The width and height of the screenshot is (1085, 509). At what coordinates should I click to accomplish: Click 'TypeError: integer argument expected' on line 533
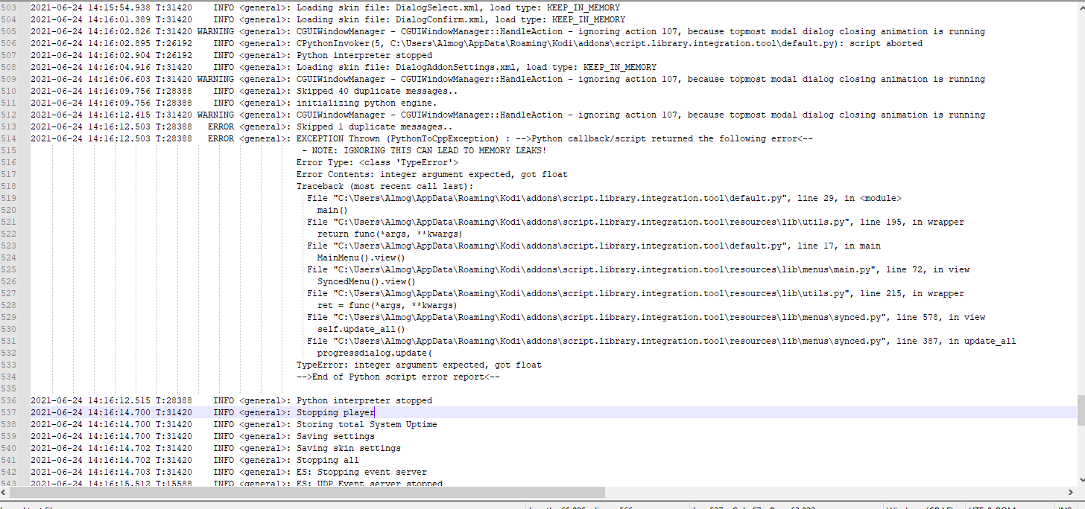coord(419,365)
